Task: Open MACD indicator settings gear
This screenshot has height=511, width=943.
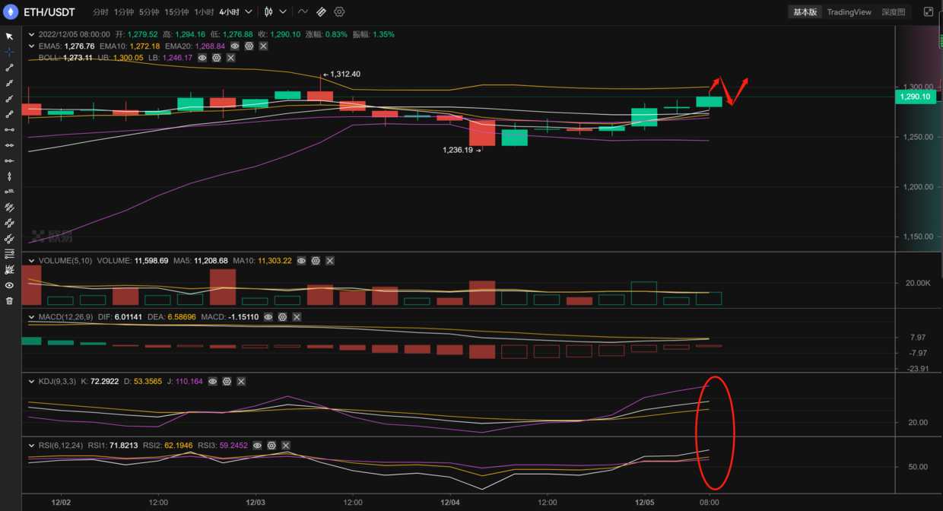Action: (282, 317)
